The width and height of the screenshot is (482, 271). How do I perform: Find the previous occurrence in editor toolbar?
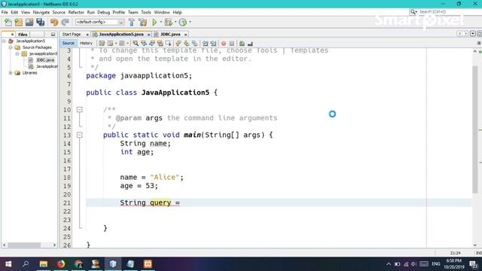(x=144, y=44)
